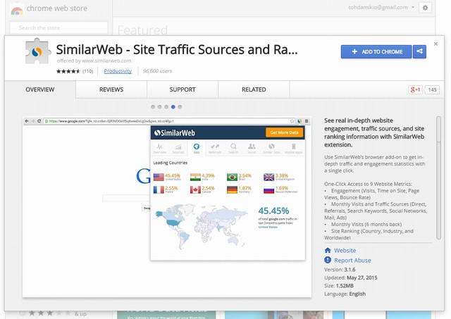This screenshot has height=319, width=451.
Task: Open the tohdamikio@gmail.com account dropdown
Action: [x=381, y=8]
